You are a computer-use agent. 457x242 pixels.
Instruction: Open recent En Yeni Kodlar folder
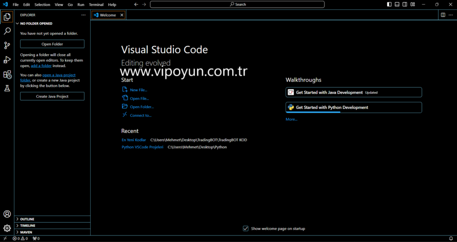(134, 140)
